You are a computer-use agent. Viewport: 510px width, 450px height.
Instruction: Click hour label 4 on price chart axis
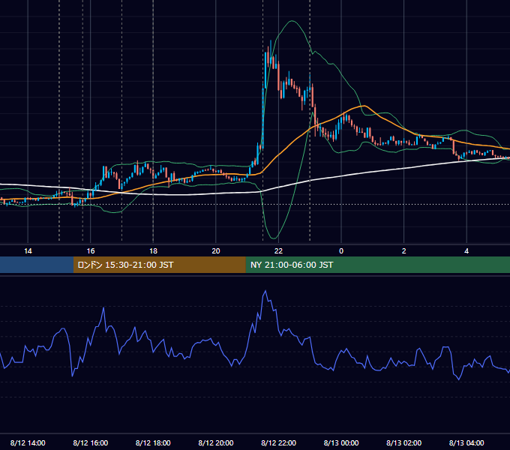pyautogui.click(x=466, y=251)
